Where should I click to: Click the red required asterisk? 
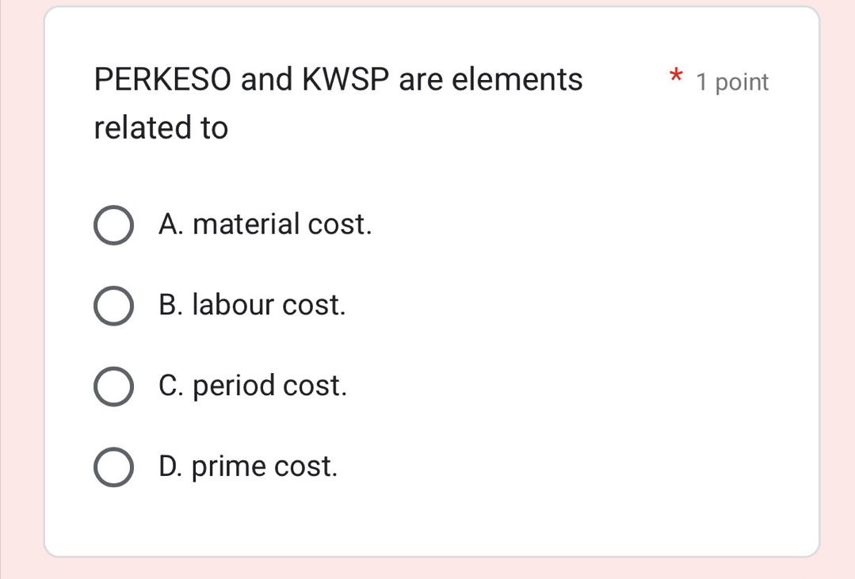(x=675, y=78)
